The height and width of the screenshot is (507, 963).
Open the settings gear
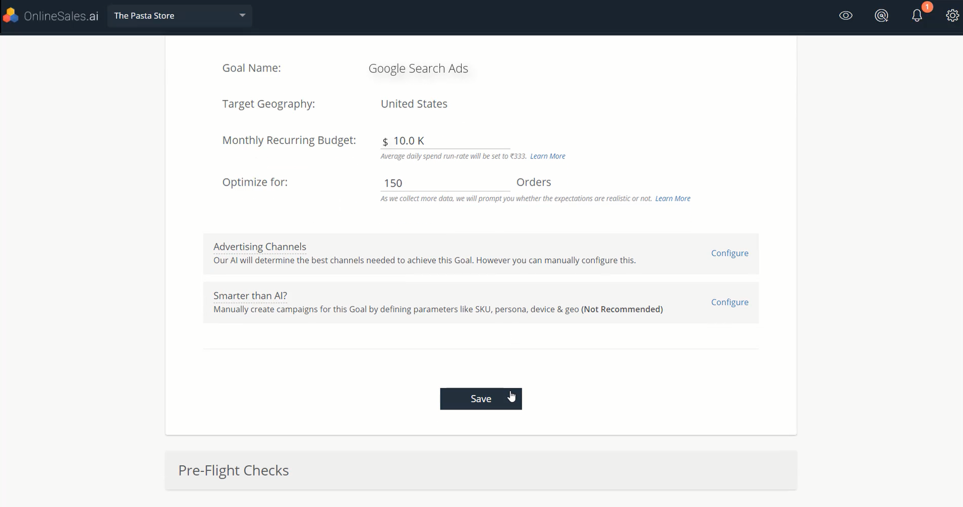point(952,16)
